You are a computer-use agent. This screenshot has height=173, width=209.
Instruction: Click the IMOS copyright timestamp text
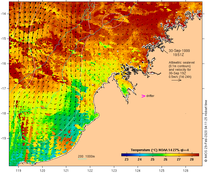tap(206, 131)
